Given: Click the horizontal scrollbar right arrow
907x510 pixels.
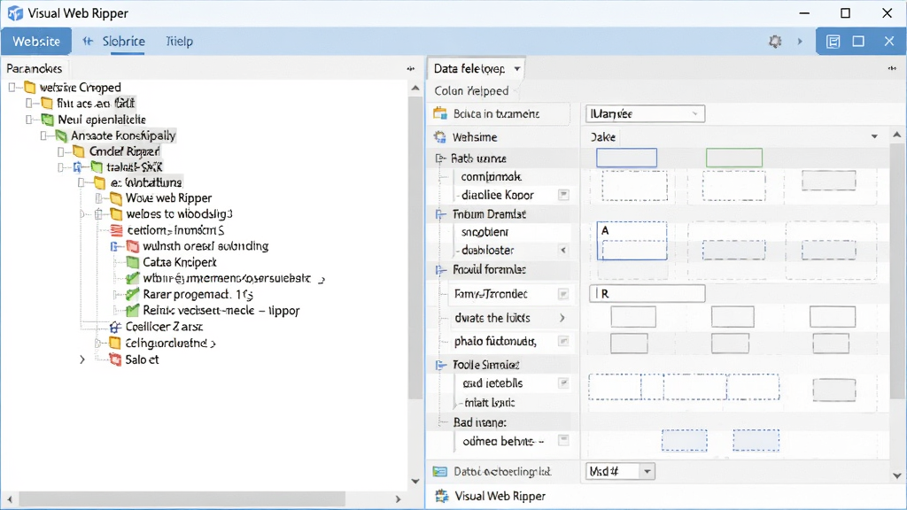Looking at the screenshot, I should point(398,498).
